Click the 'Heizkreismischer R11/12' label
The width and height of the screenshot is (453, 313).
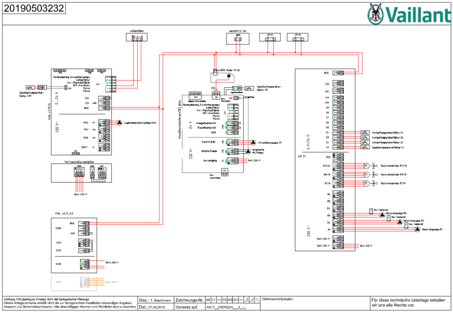pos(394,166)
